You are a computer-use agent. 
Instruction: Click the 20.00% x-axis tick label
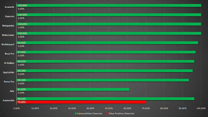(53, 108)
